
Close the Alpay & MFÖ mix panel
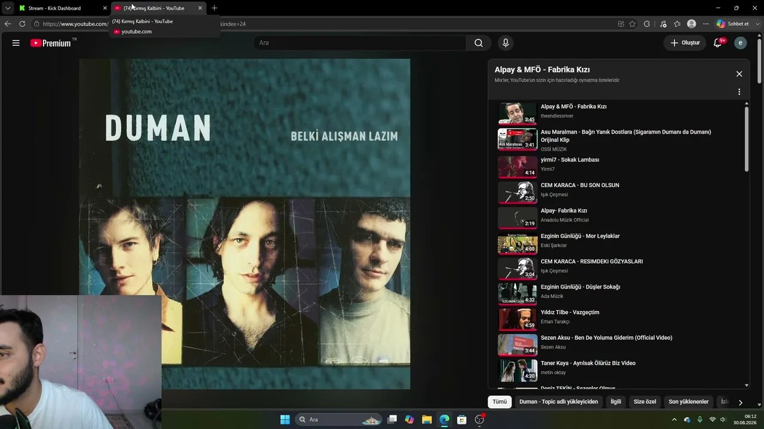tap(739, 74)
